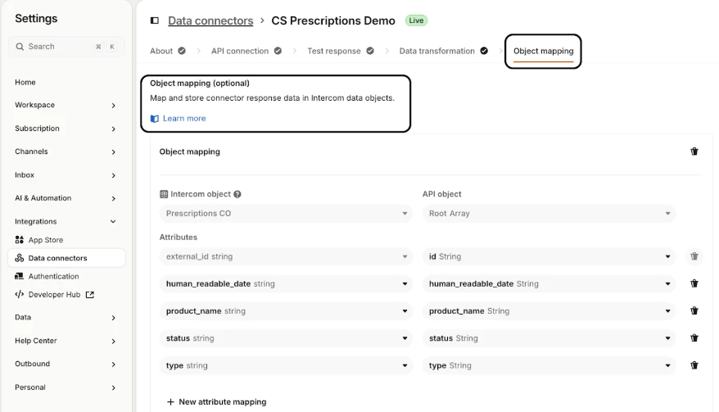Go to the API connection tab
This screenshot has width=719, height=412.
[239, 51]
